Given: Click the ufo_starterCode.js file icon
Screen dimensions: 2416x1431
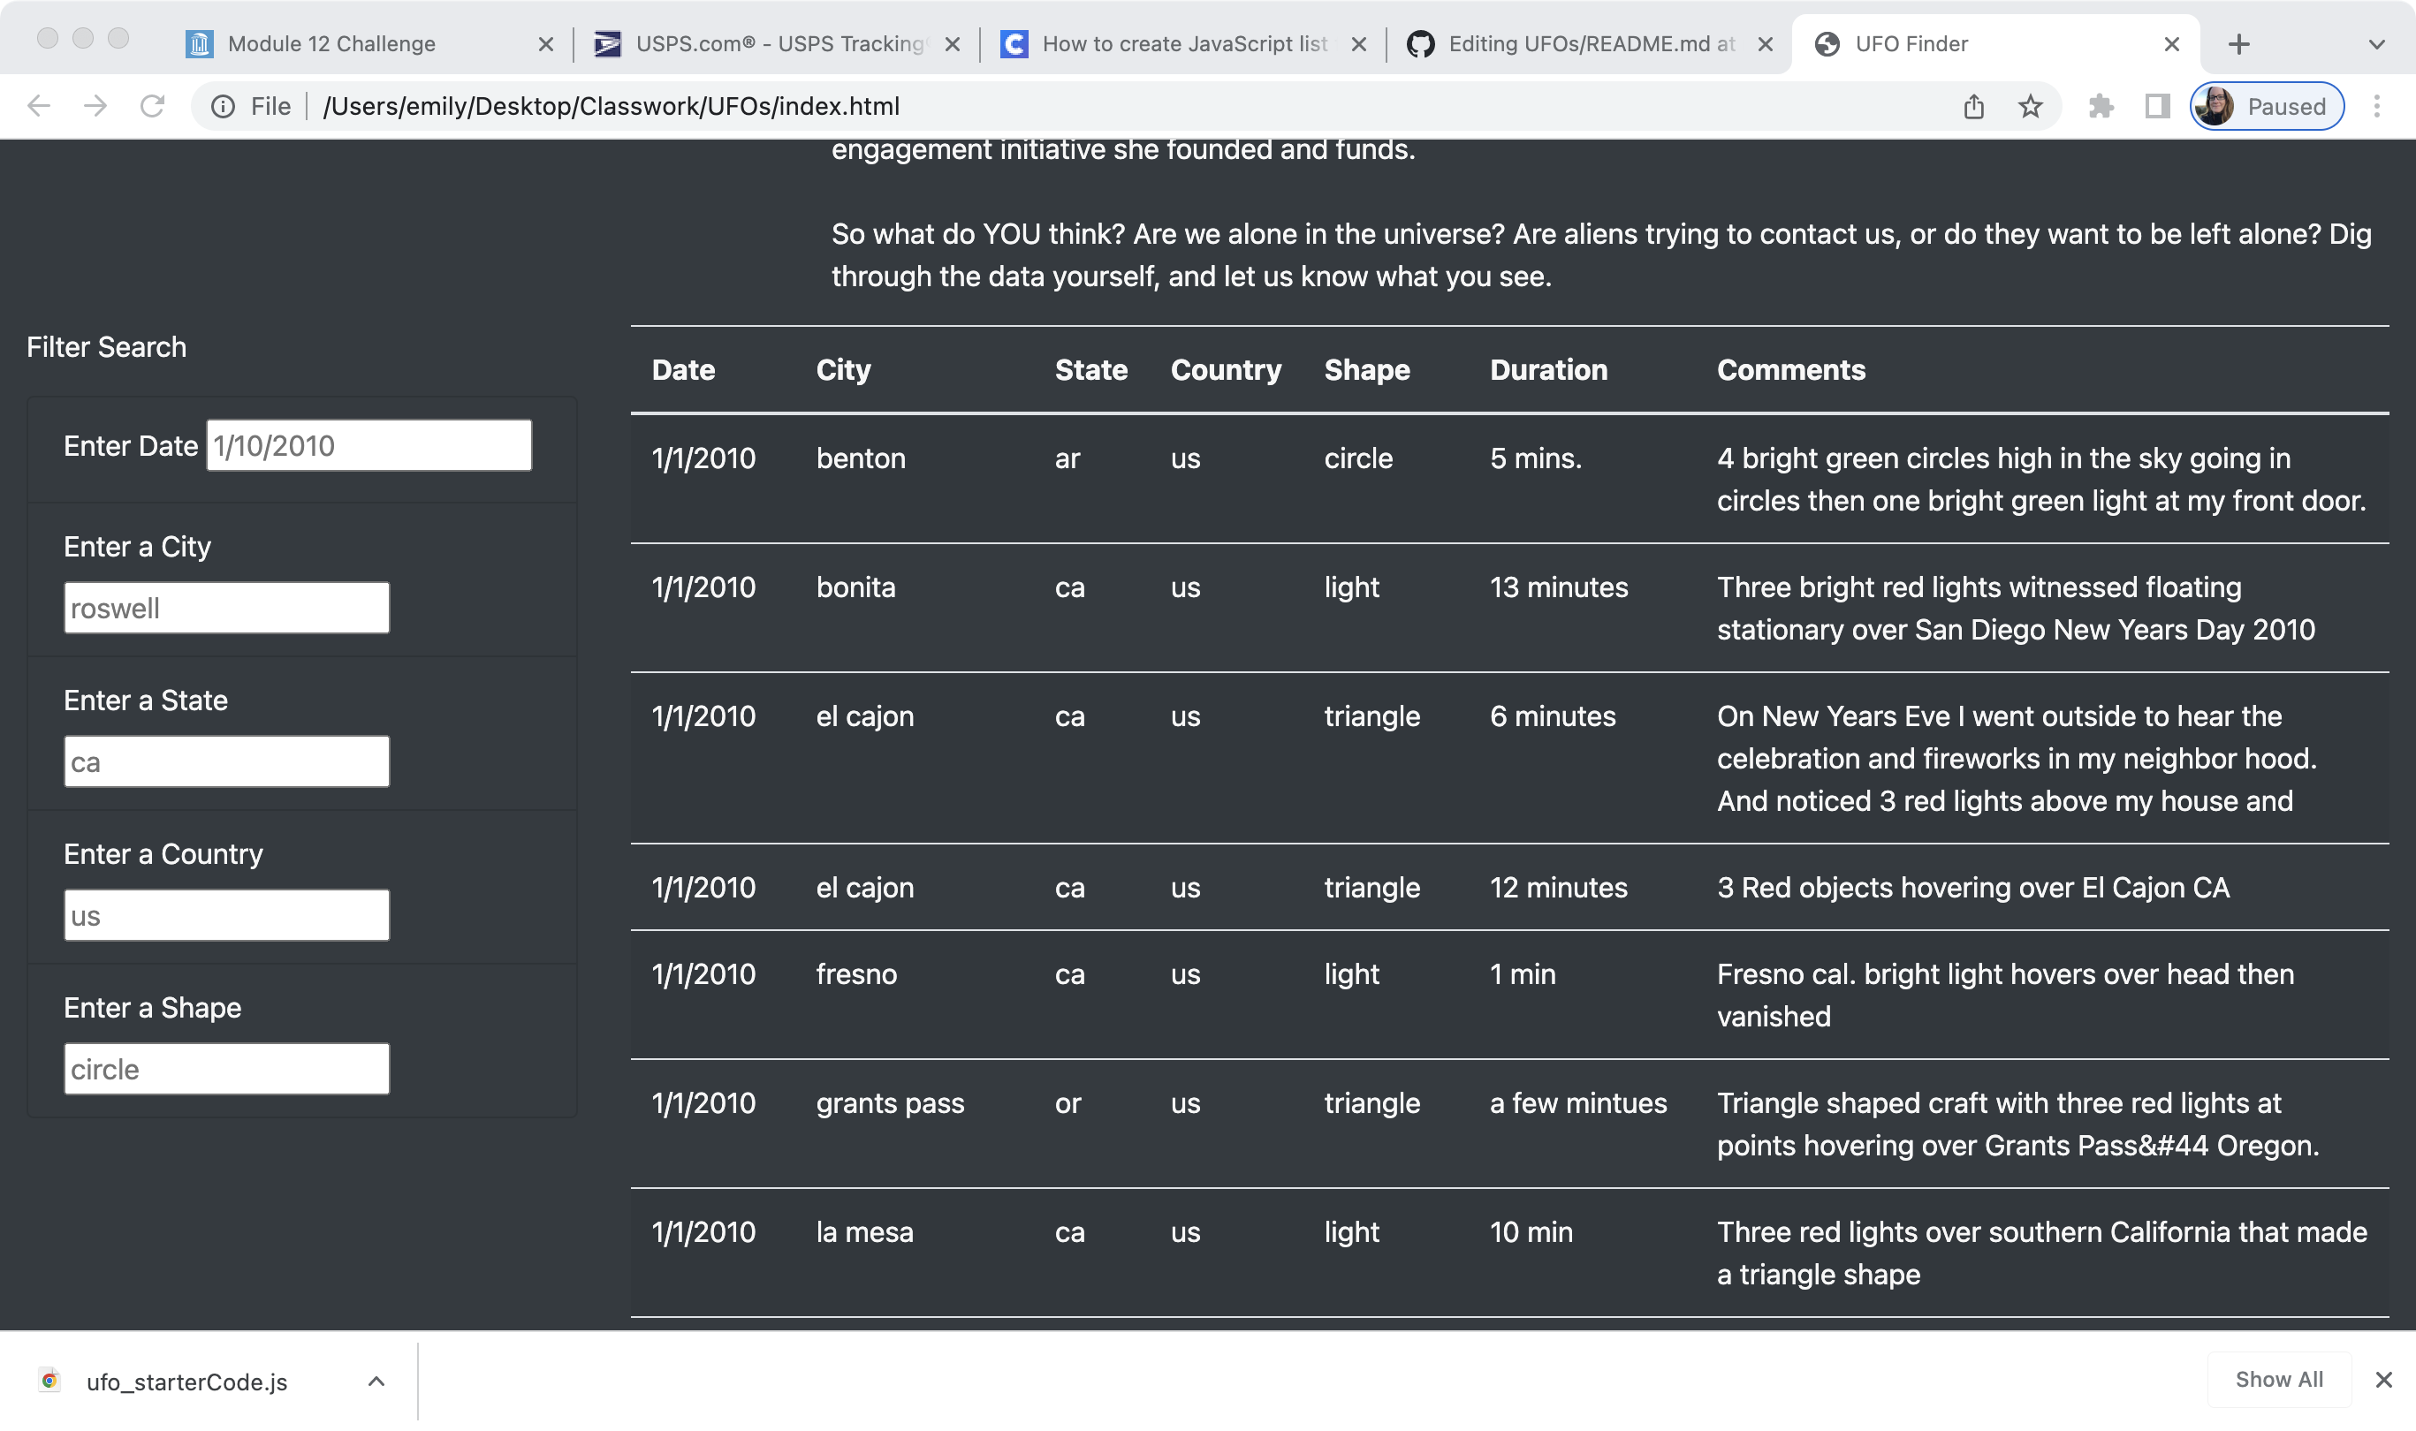Looking at the screenshot, I should (x=51, y=1381).
